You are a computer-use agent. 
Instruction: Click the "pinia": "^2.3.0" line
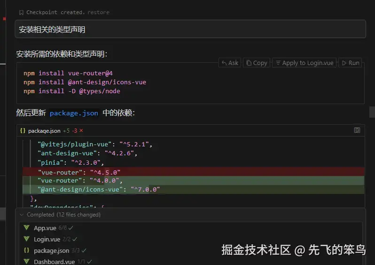[70, 163]
